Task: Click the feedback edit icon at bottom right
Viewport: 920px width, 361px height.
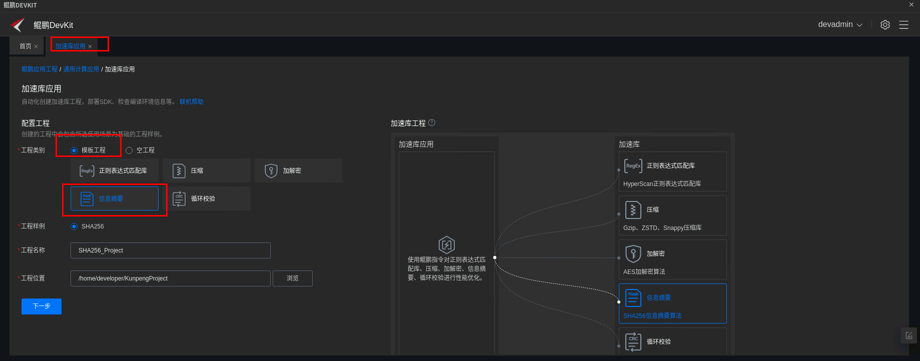Action: tap(909, 335)
